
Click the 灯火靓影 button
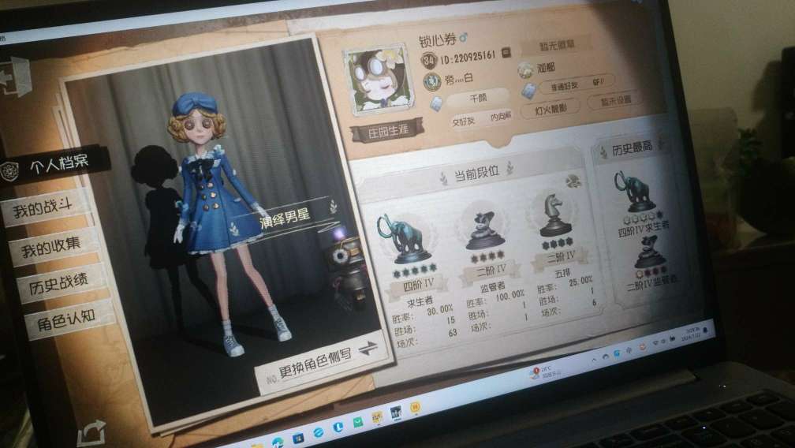coord(551,108)
